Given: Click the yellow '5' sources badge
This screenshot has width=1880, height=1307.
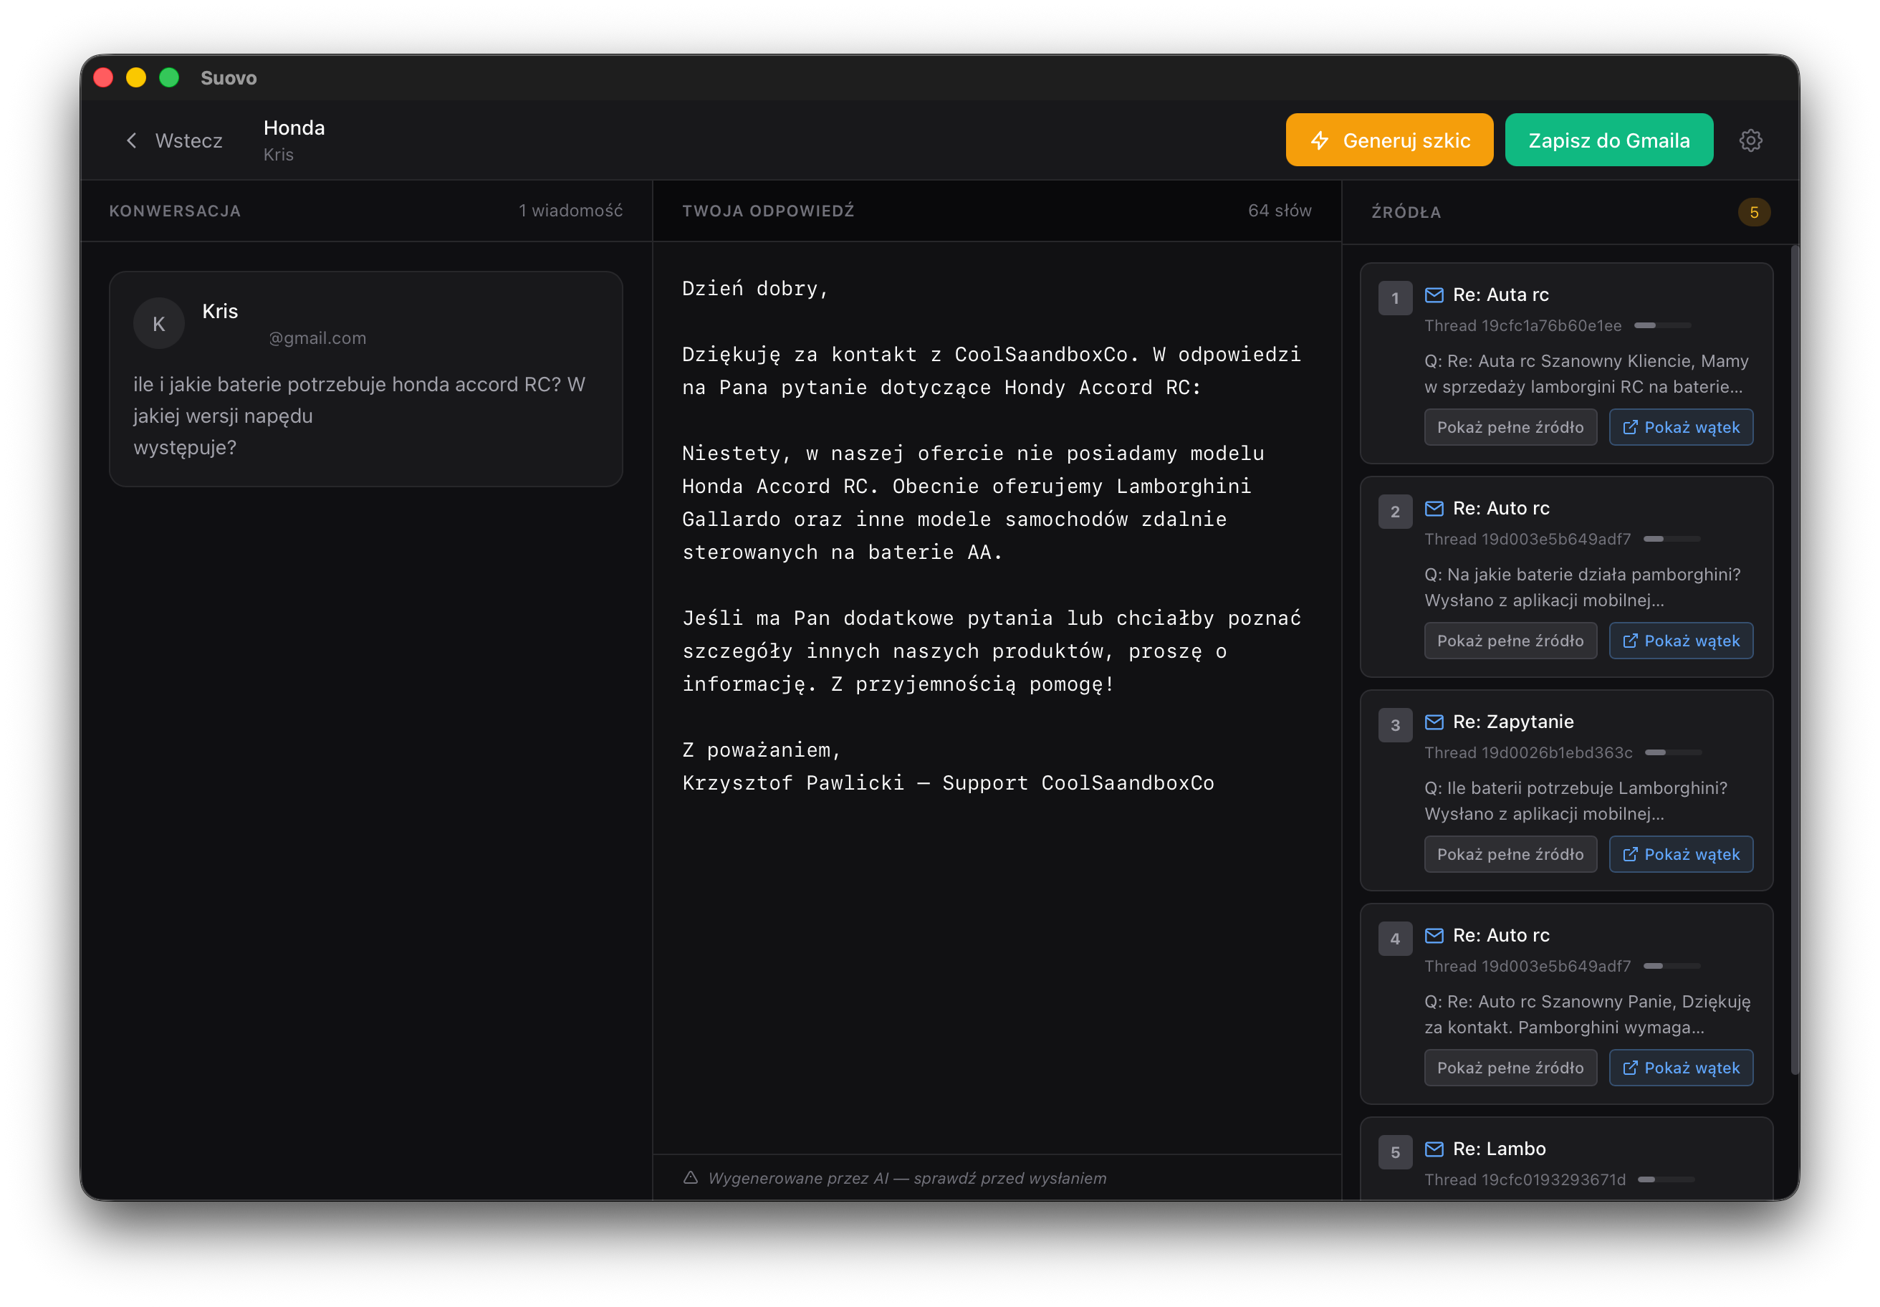Looking at the screenshot, I should [x=1755, y=211].
